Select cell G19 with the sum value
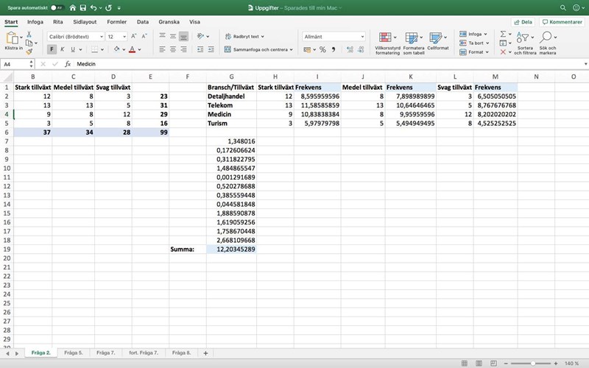 [232, 250]
